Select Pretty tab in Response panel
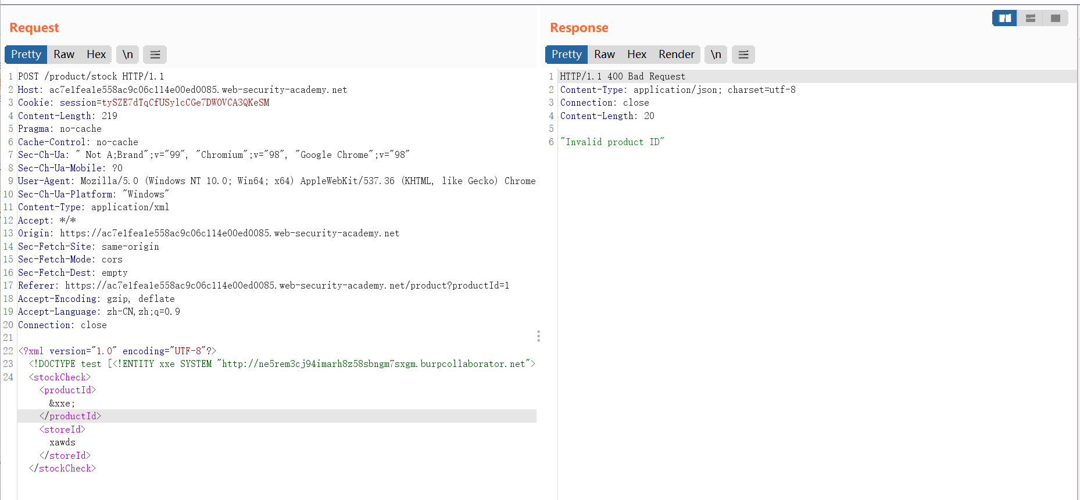Image resolution: width=1080 pixels, height=500 pixels. point(567,55)
